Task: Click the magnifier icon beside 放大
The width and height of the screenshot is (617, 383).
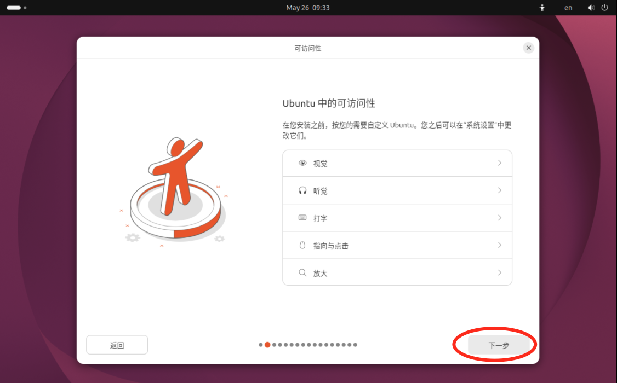Action: (302, 272)
